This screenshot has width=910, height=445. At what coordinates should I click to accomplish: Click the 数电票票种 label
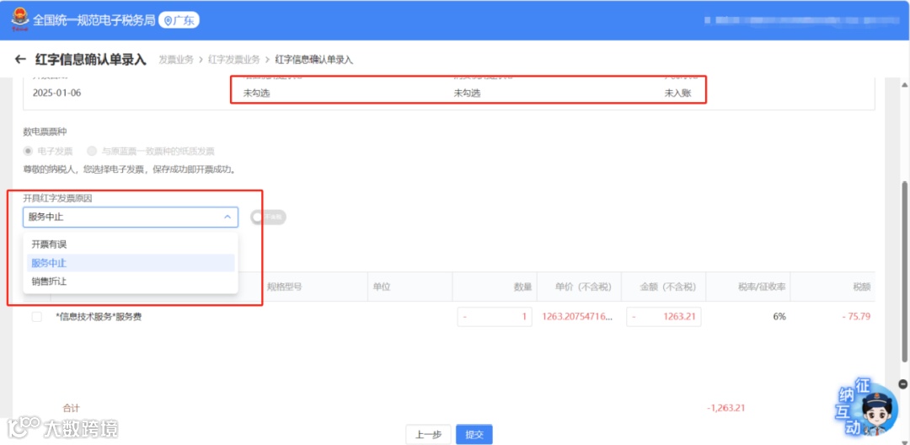pyautogui.click(x=45, y=131)
